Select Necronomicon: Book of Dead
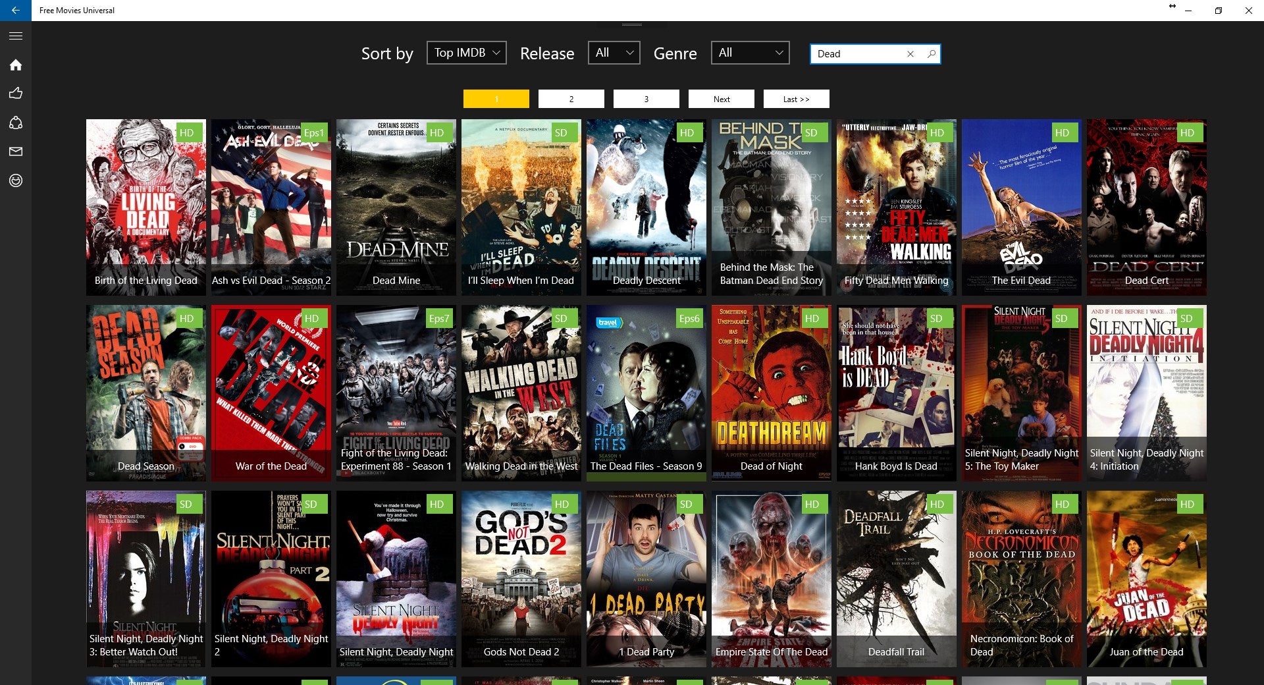The width and height of the screenshot is (1264, 685). point(1022,579)
